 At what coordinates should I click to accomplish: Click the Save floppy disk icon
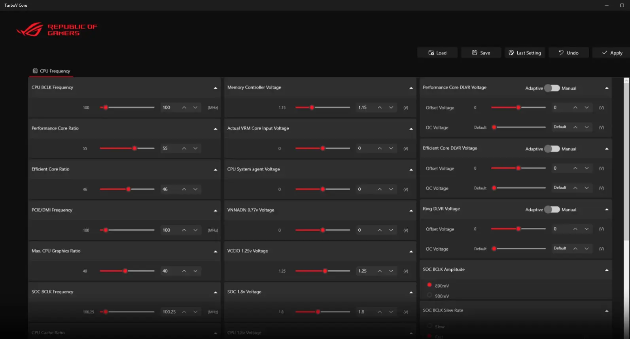[475, 53]
